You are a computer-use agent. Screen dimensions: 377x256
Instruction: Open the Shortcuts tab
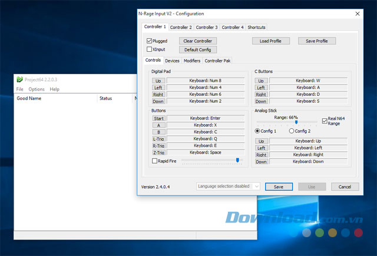(x=256, y=28)
